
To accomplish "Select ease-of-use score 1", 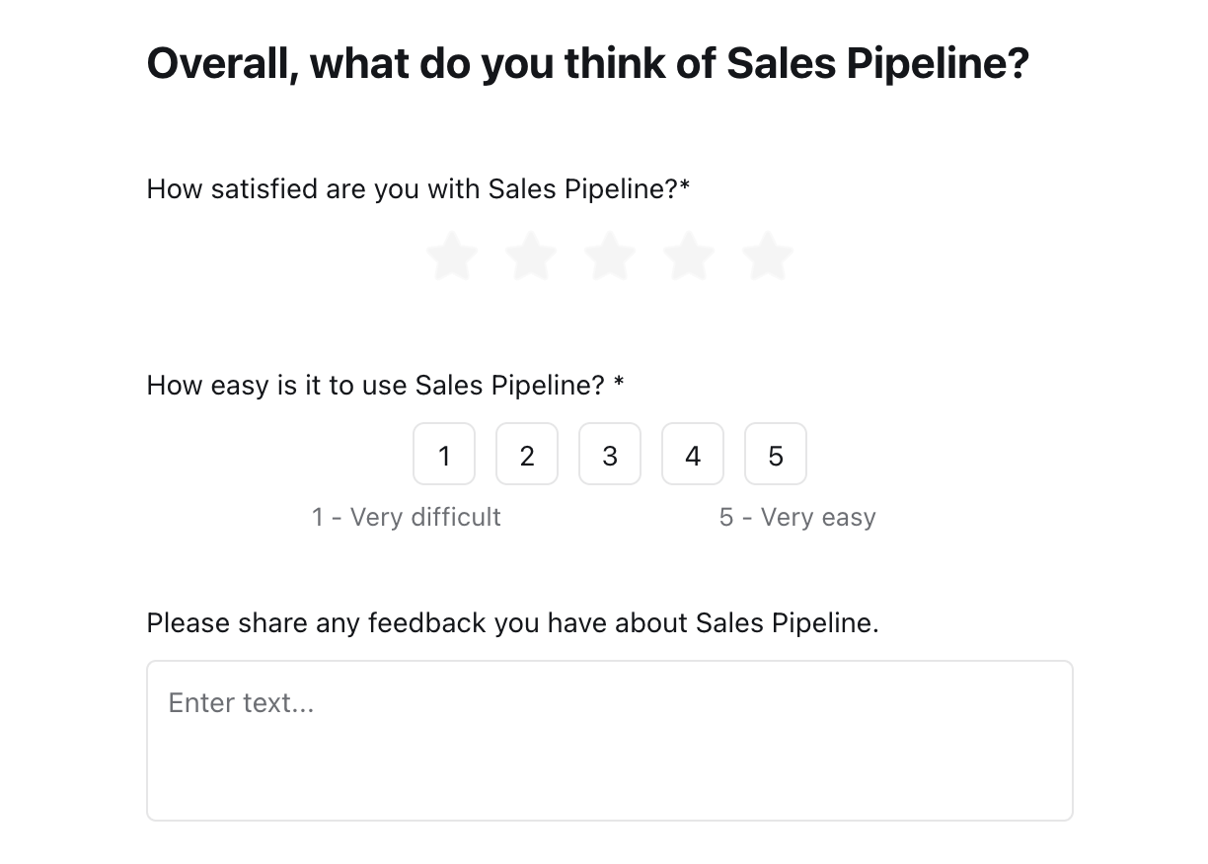I will point(444,455).
